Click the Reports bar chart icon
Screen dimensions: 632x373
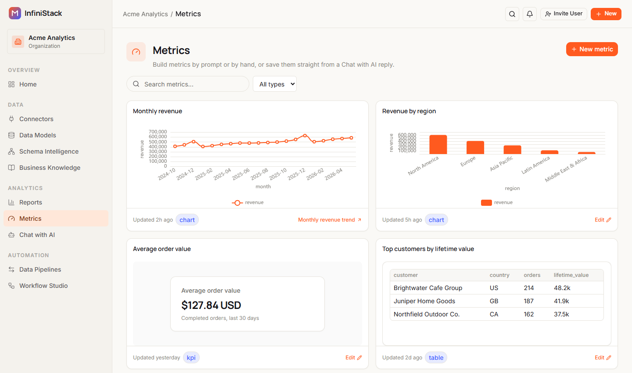(11, 202)
